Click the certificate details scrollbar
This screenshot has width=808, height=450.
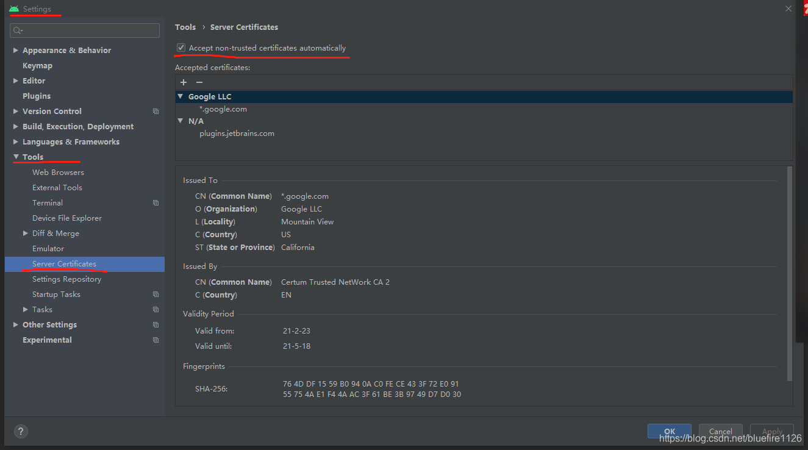[x=790, y=274]
